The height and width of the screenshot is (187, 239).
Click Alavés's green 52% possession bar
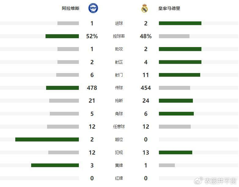point(62,36)
